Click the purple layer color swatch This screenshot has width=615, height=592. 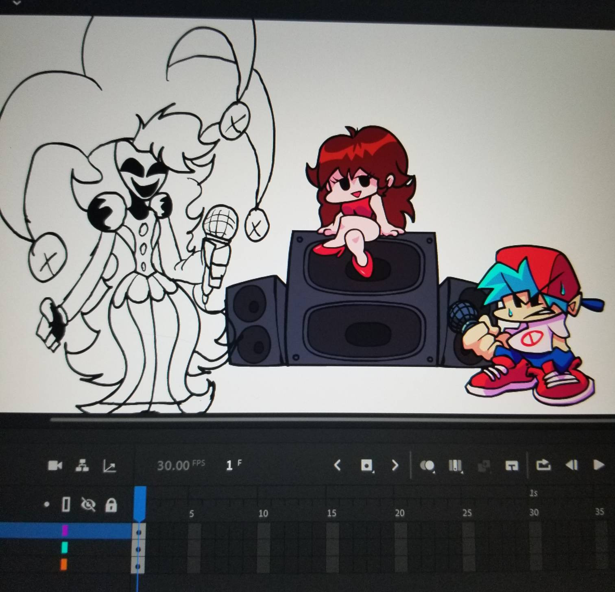(x=65, y=530)
